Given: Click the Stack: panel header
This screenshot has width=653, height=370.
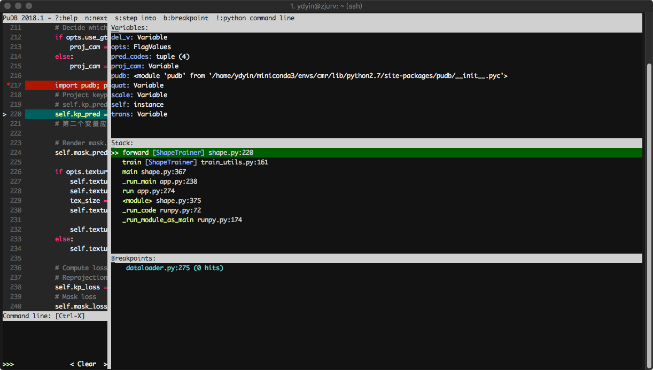Looking at the screenshot, I should click(x=377, y=143).
